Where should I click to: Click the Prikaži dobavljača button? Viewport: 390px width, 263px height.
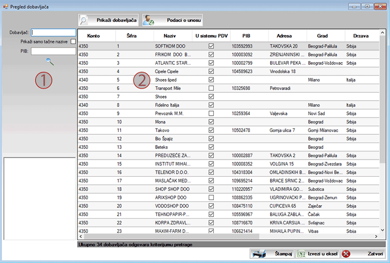pos(108,20)
